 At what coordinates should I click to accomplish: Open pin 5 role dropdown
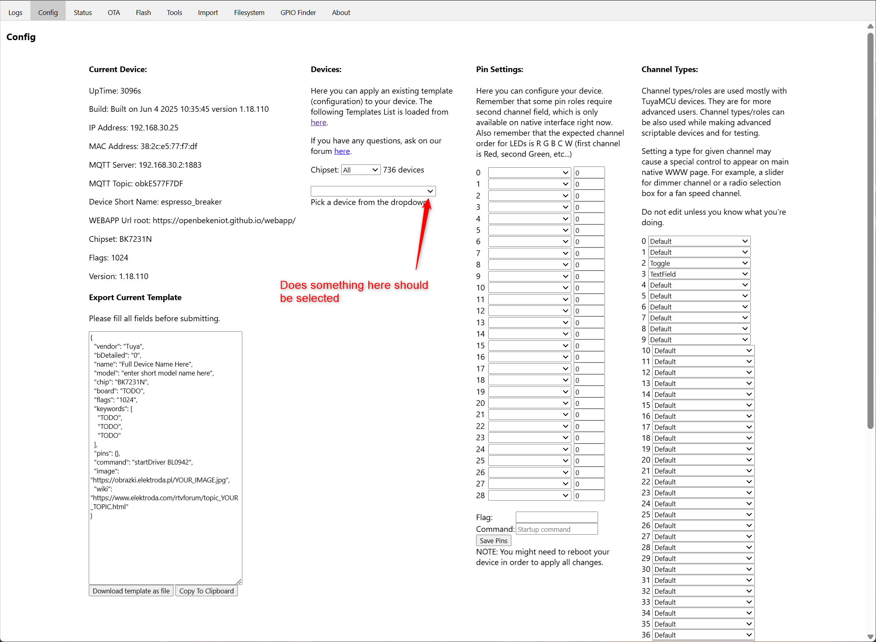[530, 230]
